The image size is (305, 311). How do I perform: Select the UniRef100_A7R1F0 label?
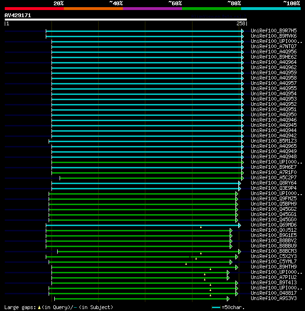pyautogui.click(x=274, y=172)
